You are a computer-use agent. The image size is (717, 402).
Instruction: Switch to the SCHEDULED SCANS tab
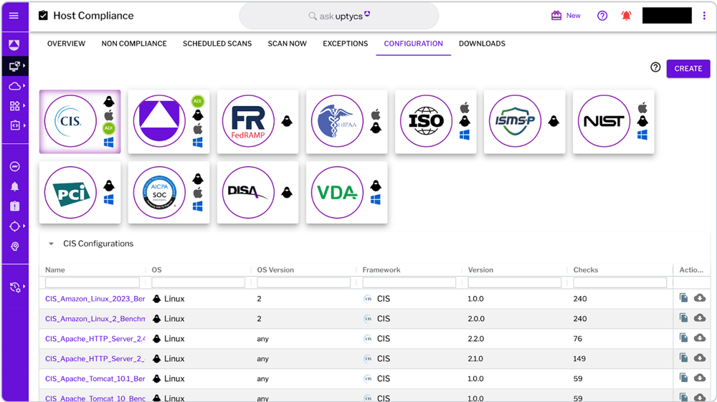217,44
